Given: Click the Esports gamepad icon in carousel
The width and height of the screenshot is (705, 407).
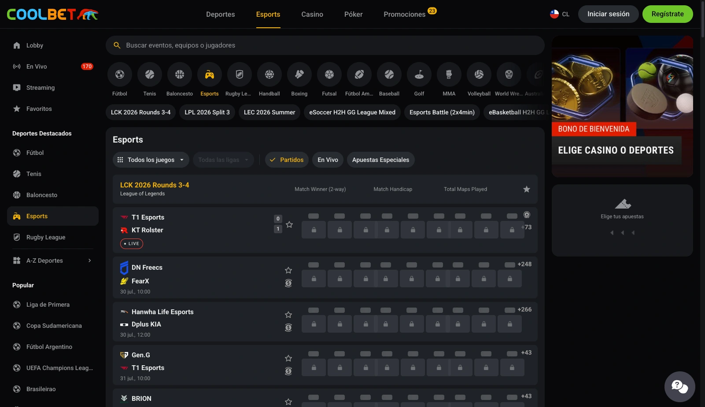Looking at the screenshot, I should 210,75.
